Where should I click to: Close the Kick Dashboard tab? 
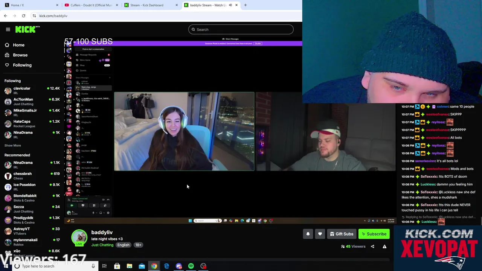tap(177, 5)
